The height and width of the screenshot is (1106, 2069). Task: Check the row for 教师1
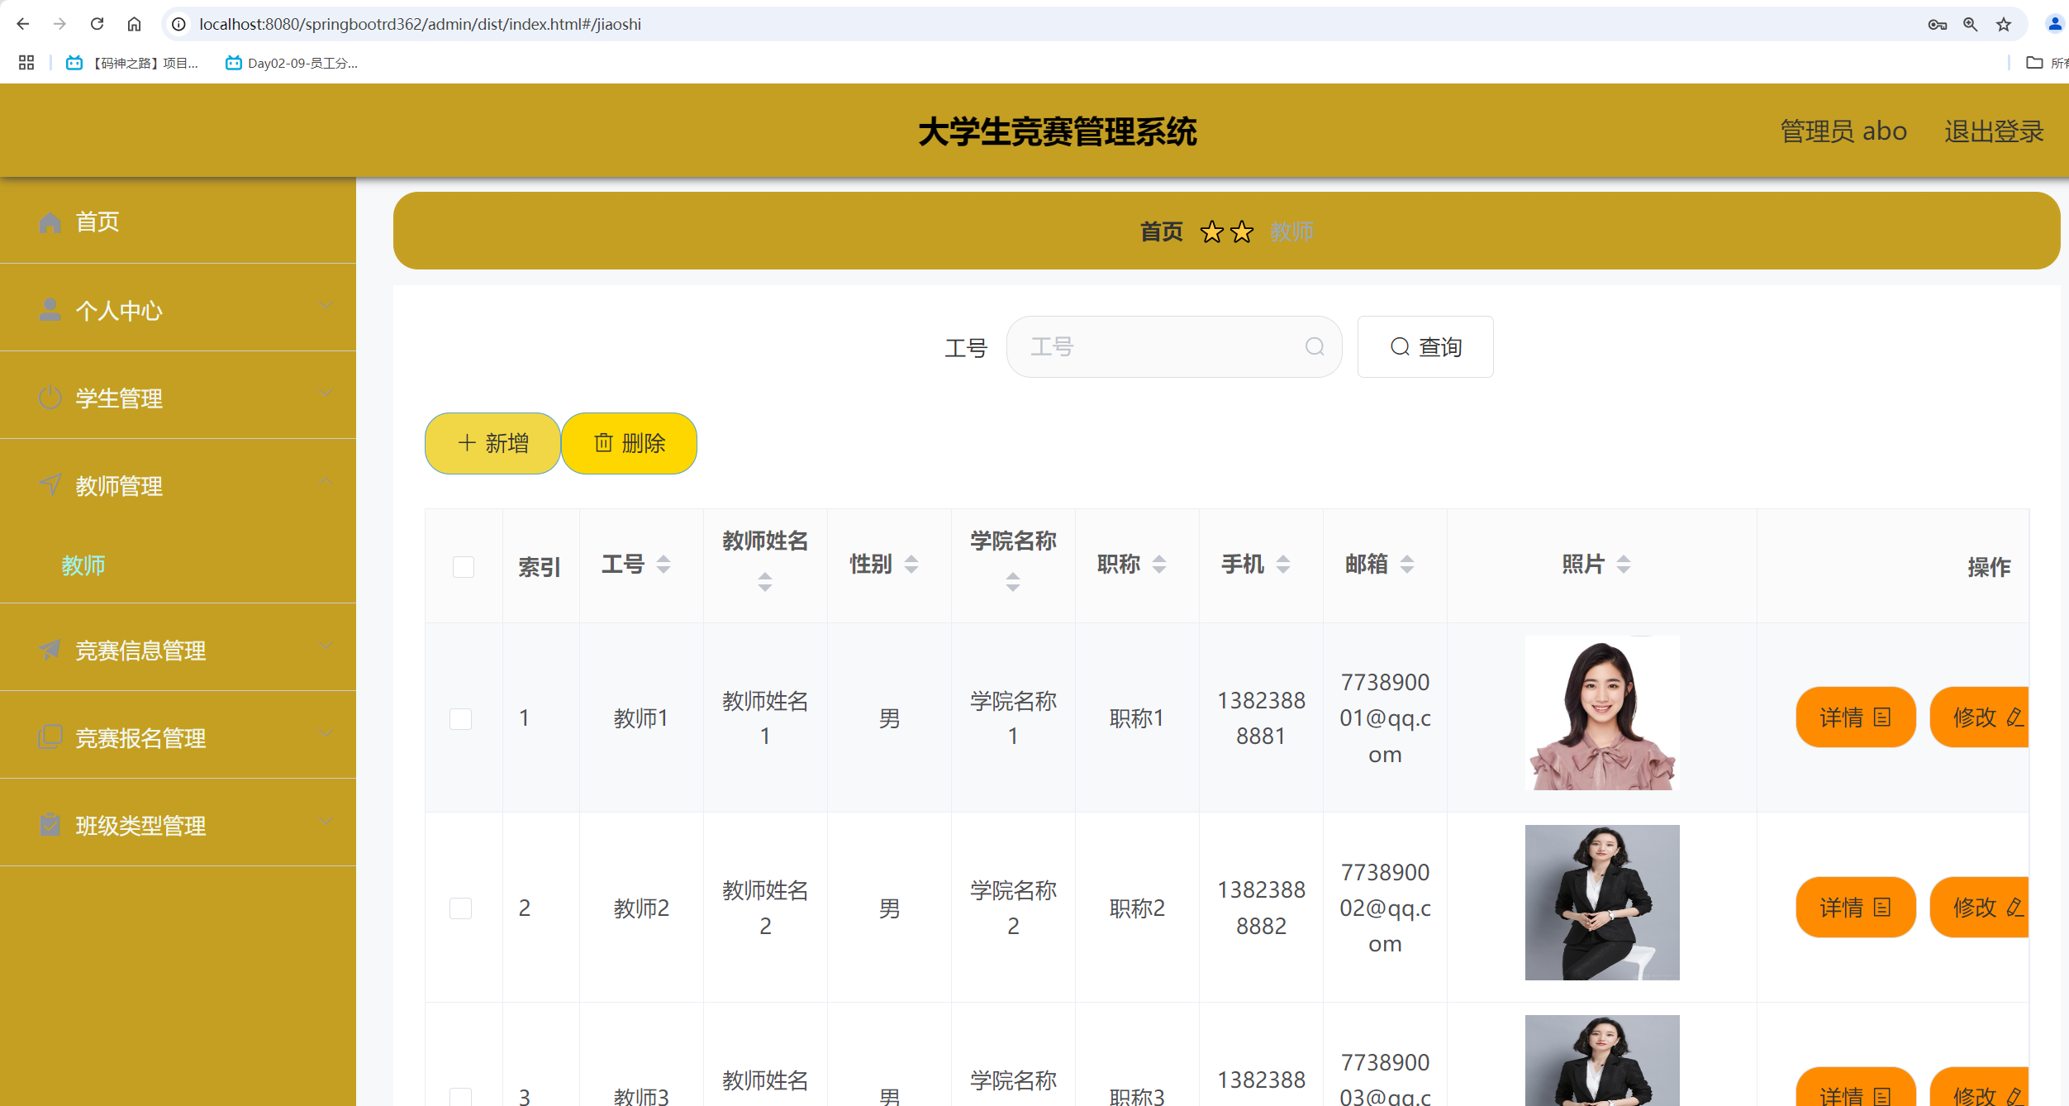pos(461,718)
